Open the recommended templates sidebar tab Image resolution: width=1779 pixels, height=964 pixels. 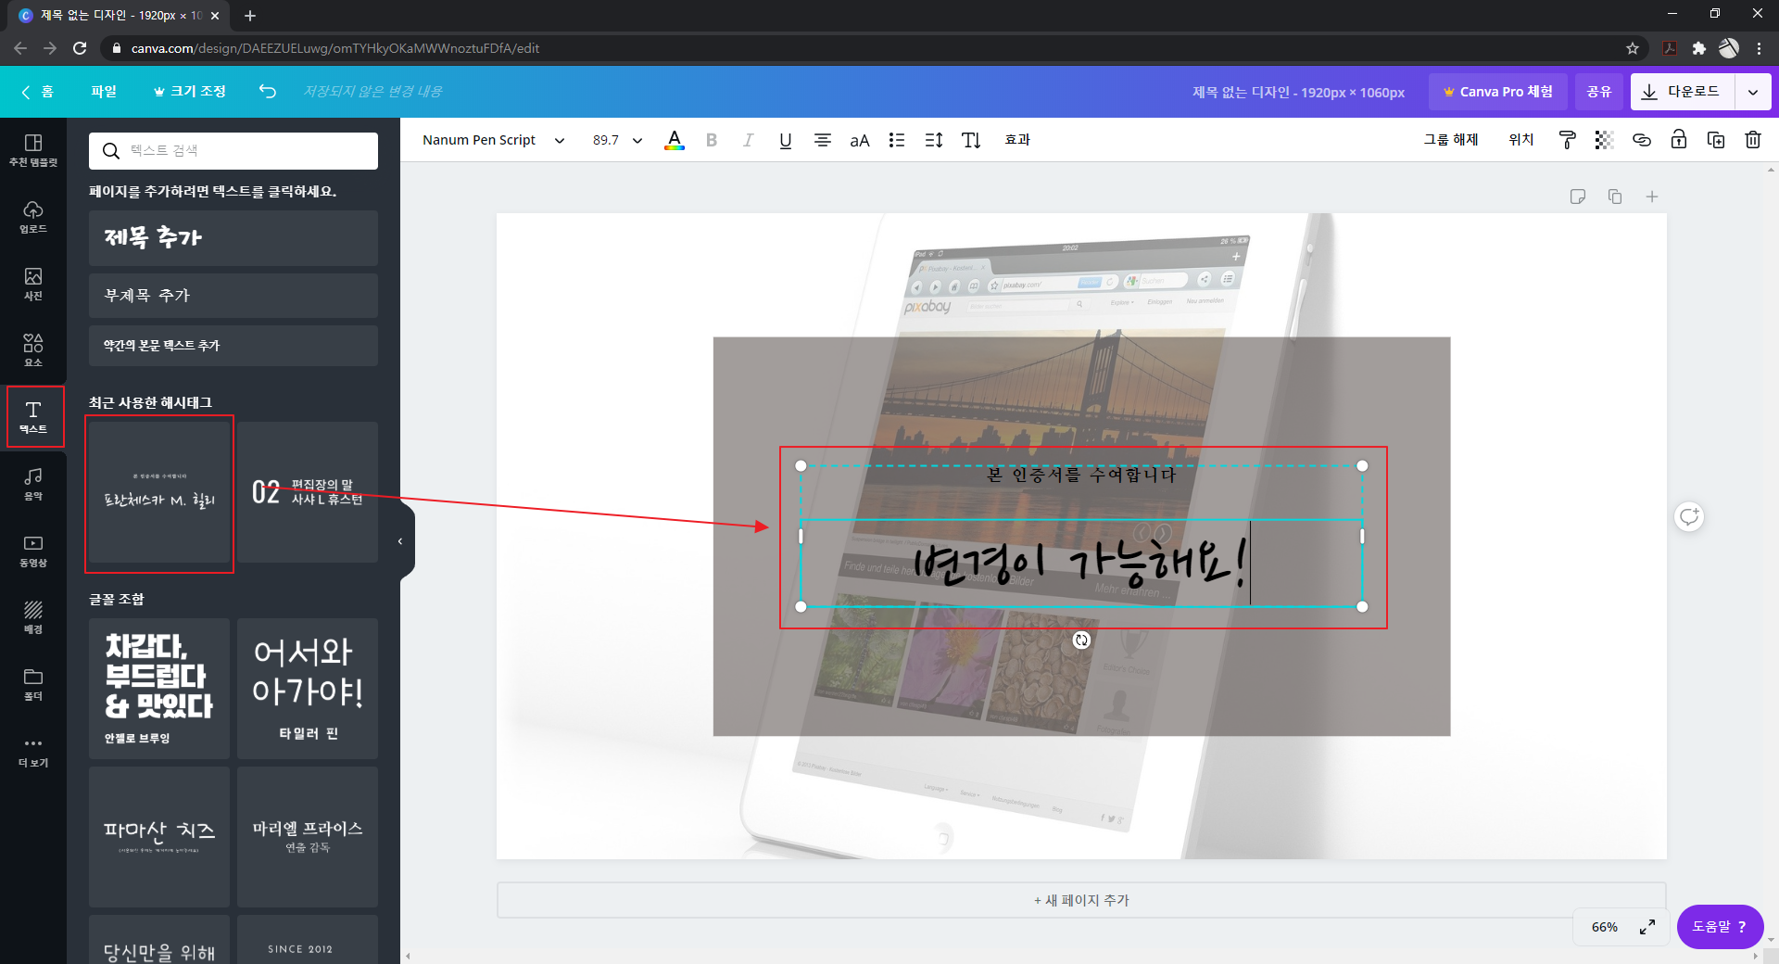pyautogui.click(x=33, y=150)
